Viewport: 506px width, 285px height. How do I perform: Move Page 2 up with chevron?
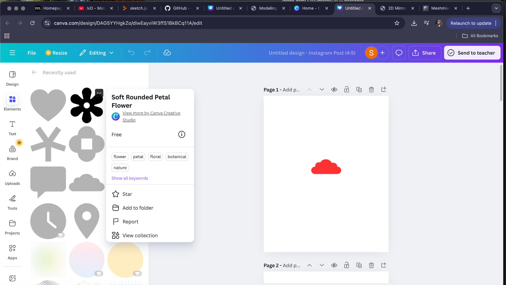pyautogui.click(x=309, y=265)
